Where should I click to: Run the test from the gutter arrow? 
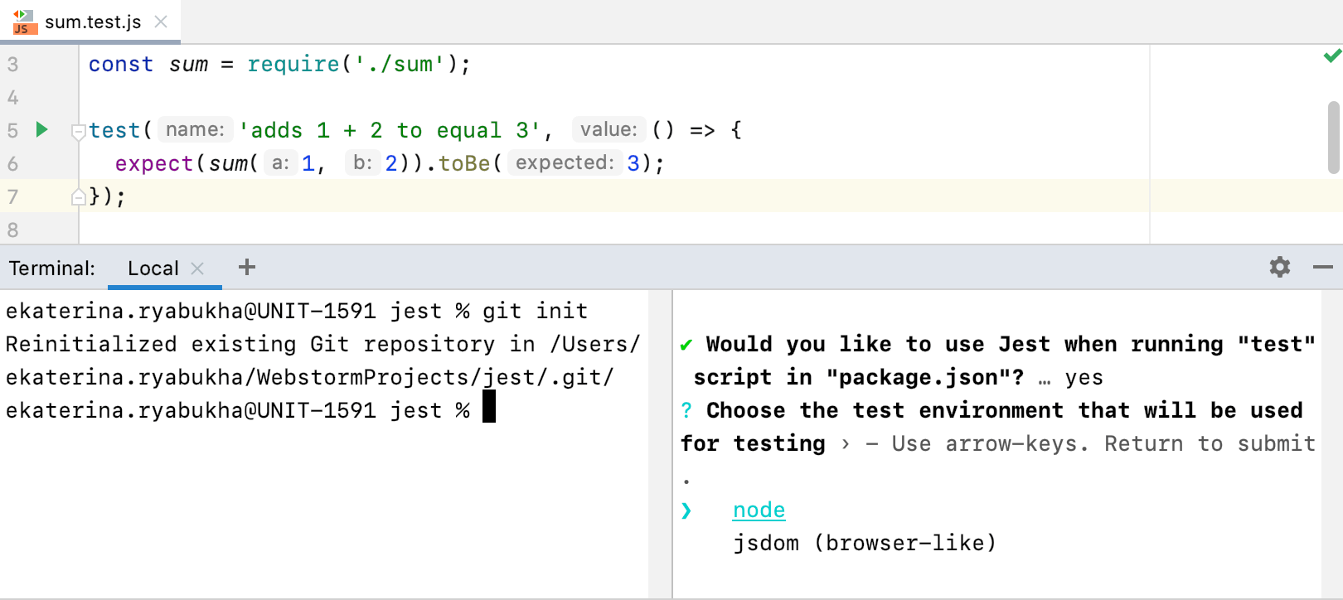pyautogui.click(x=42, y=129)
